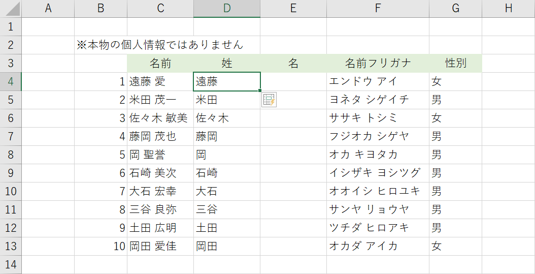Click the 性別 header cell
535x274 pixels.
455,64
